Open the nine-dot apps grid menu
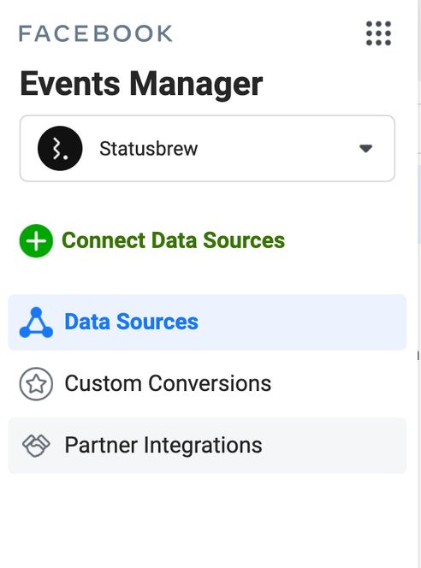Viewport: 421px width, 568px height. 378,33
